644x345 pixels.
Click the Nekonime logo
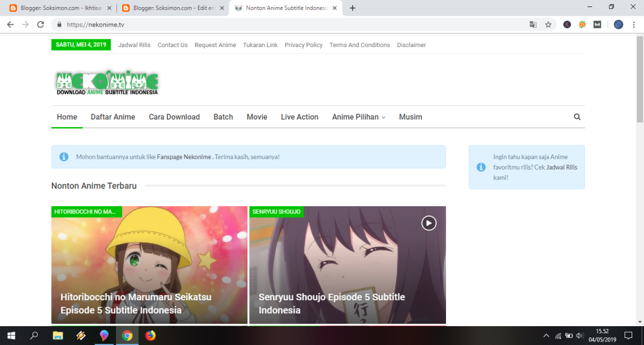click(107, 82)
